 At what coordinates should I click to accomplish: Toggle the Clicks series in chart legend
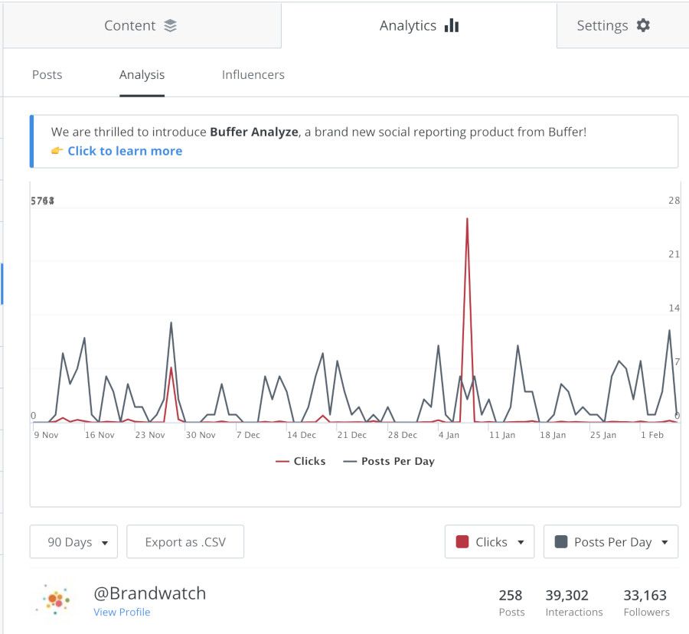point(301,461)
